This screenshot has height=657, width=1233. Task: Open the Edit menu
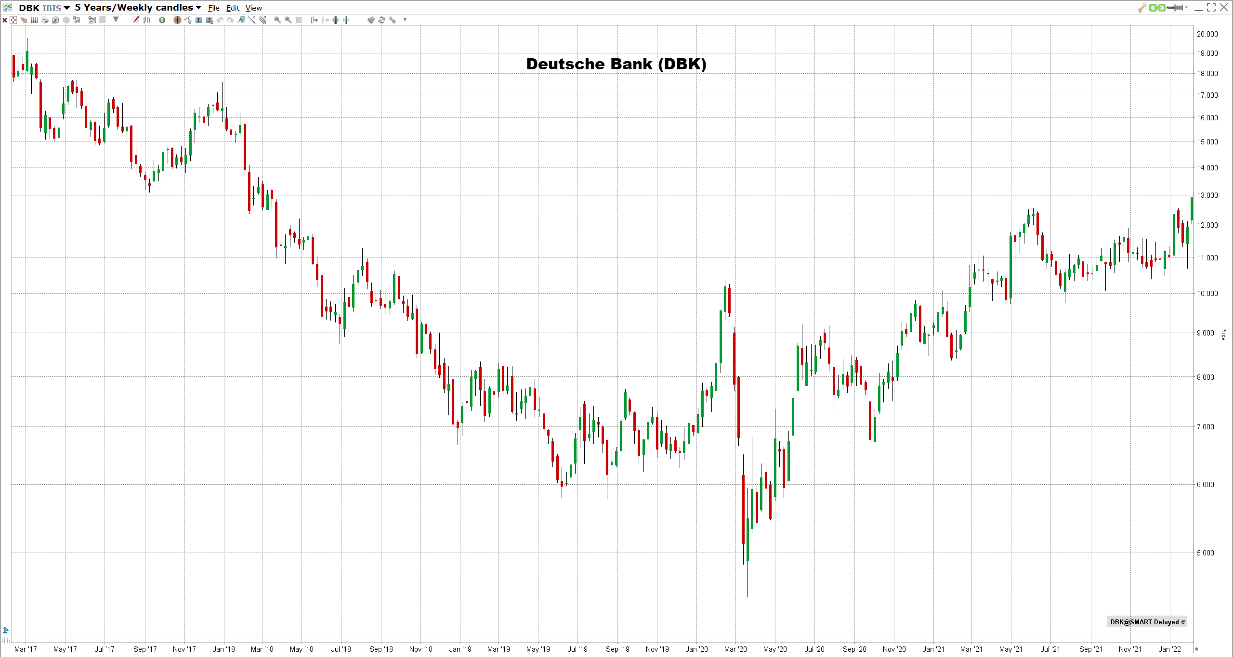click(x=233, y=8)
